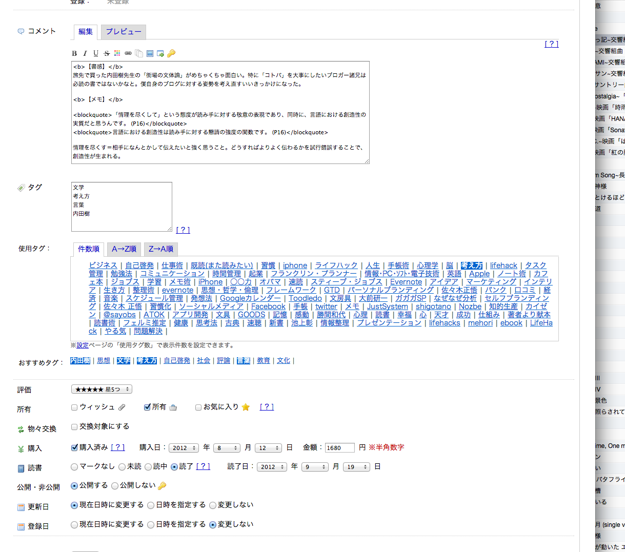This screenshot has width=625, height=552.
Task: Click the key icon in the comment toolbar
Action: 171,53
